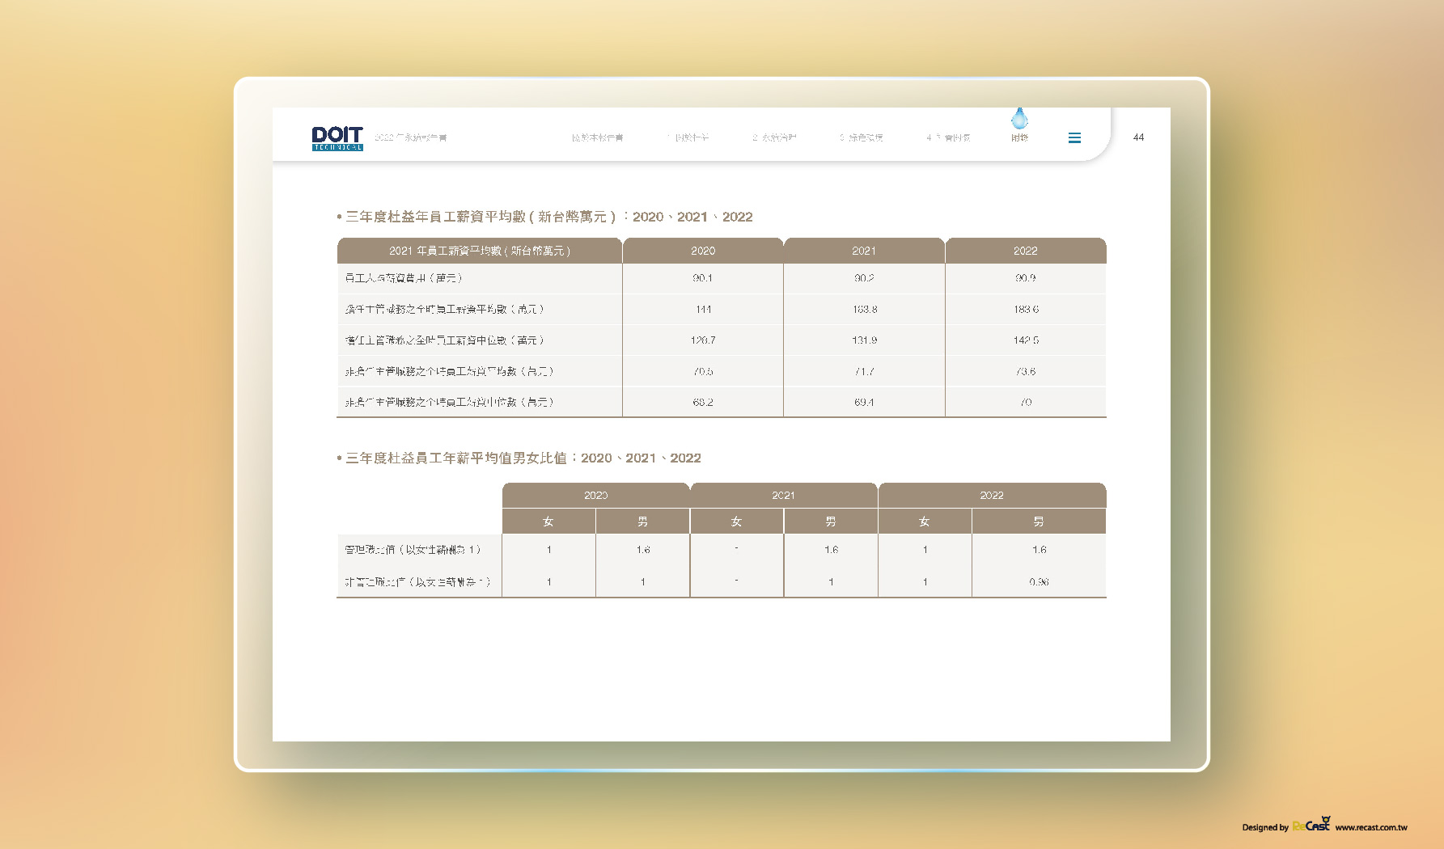
Task: Open the header tab under the water drop
Action: (1019, 137)
